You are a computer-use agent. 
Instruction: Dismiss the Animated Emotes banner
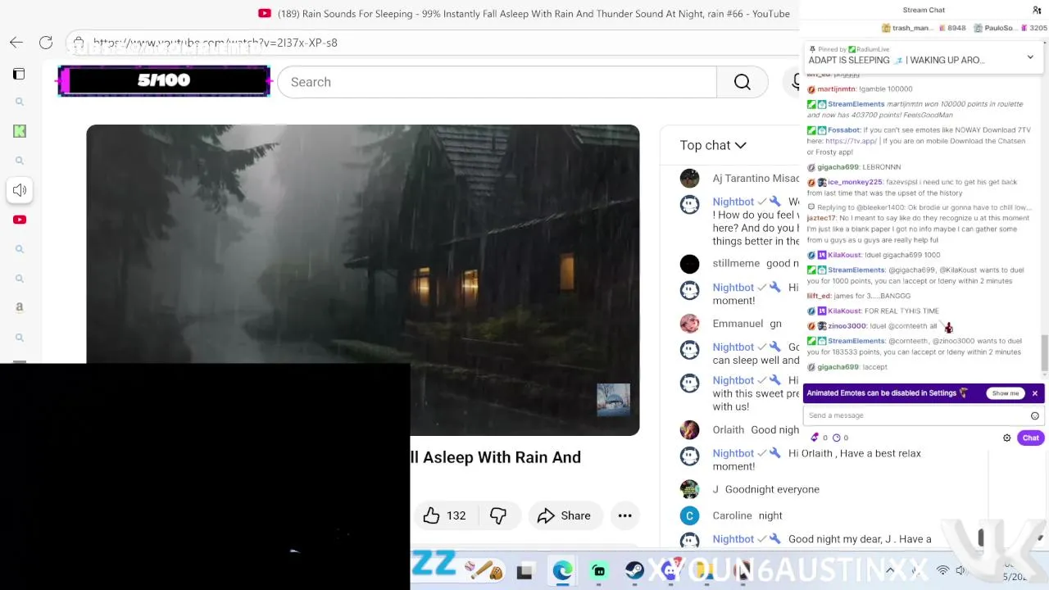[1035, 393]
